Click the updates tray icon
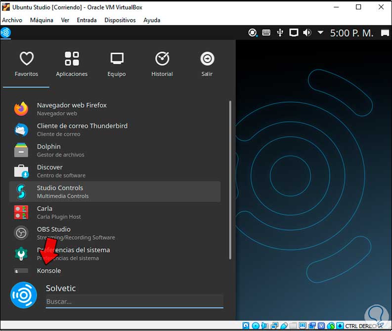 coord(253,33)
